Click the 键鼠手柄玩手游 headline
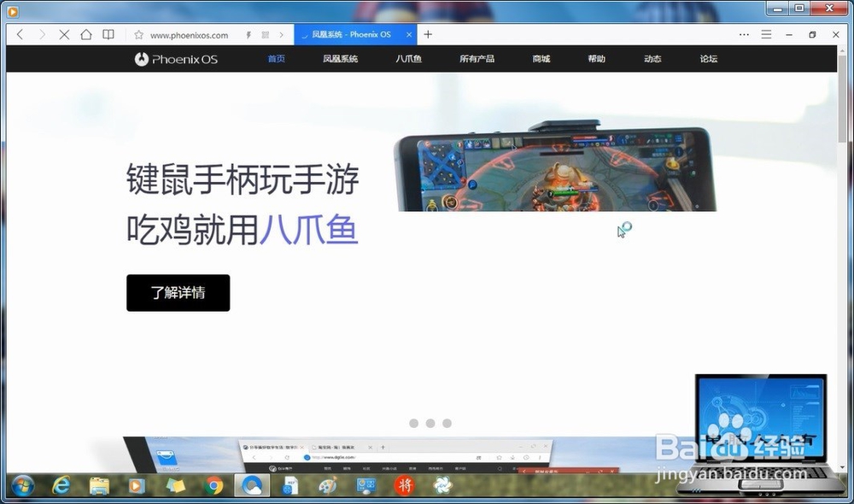The width and height of the screenshot is (854, 504). click(243, 179)
